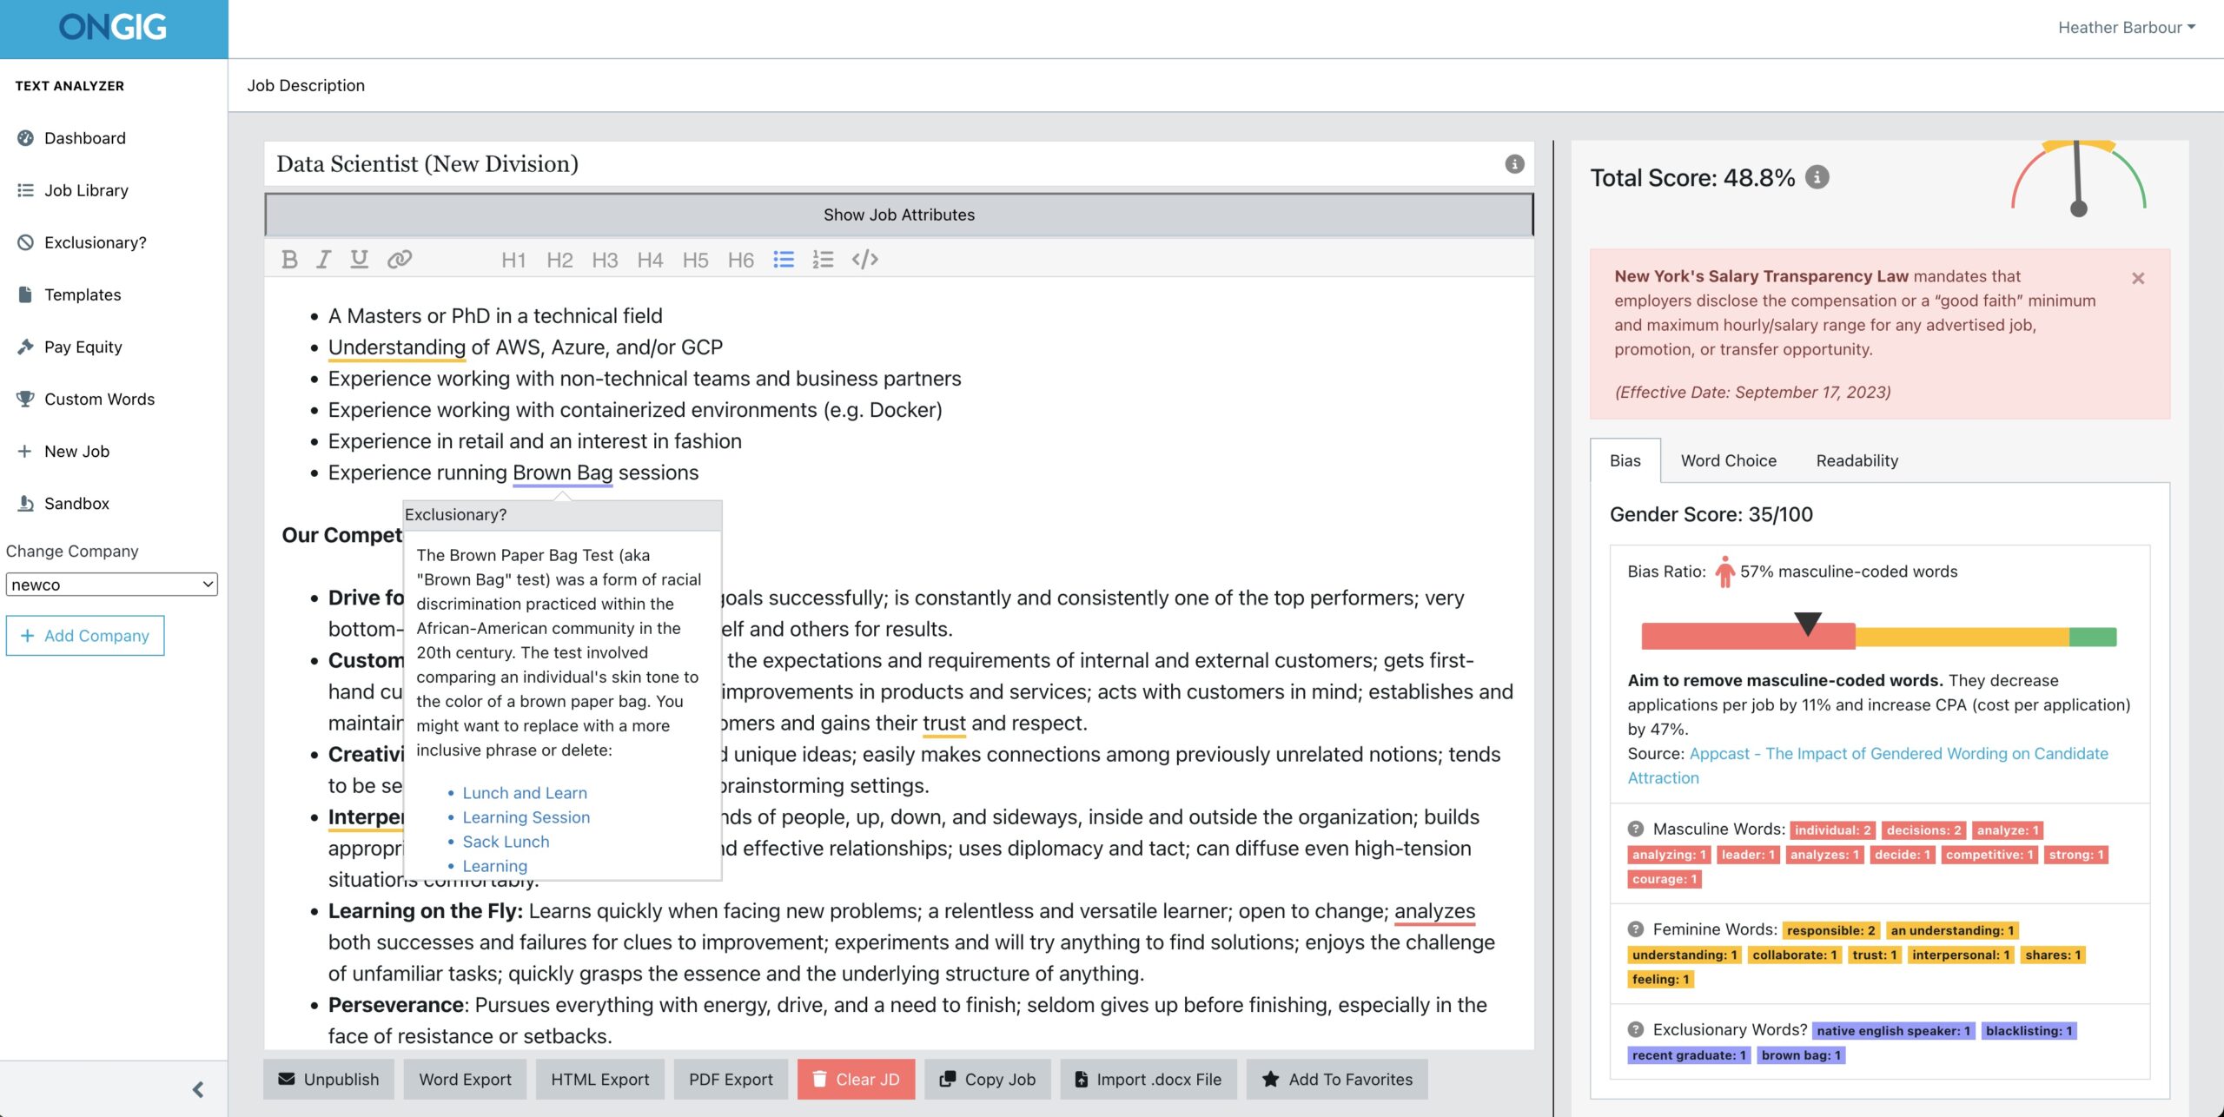Choose the Sack Lunch replacement suggestion
This screenshot has height=1117, width=2224.
506,841
